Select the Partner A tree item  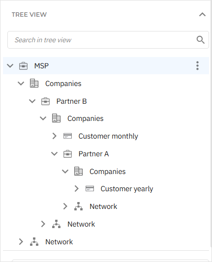(x=93, y=154)
